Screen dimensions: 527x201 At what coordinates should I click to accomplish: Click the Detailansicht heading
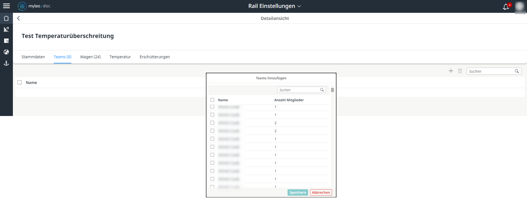click(x=275, y=18)
